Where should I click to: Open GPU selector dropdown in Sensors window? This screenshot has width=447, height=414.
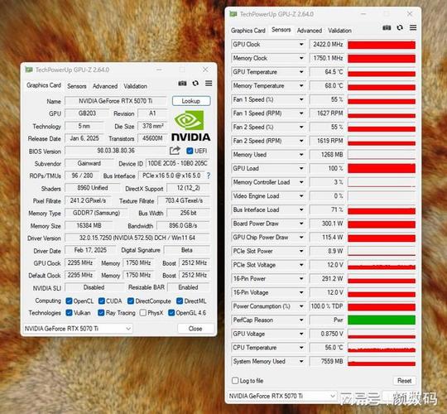282,396
